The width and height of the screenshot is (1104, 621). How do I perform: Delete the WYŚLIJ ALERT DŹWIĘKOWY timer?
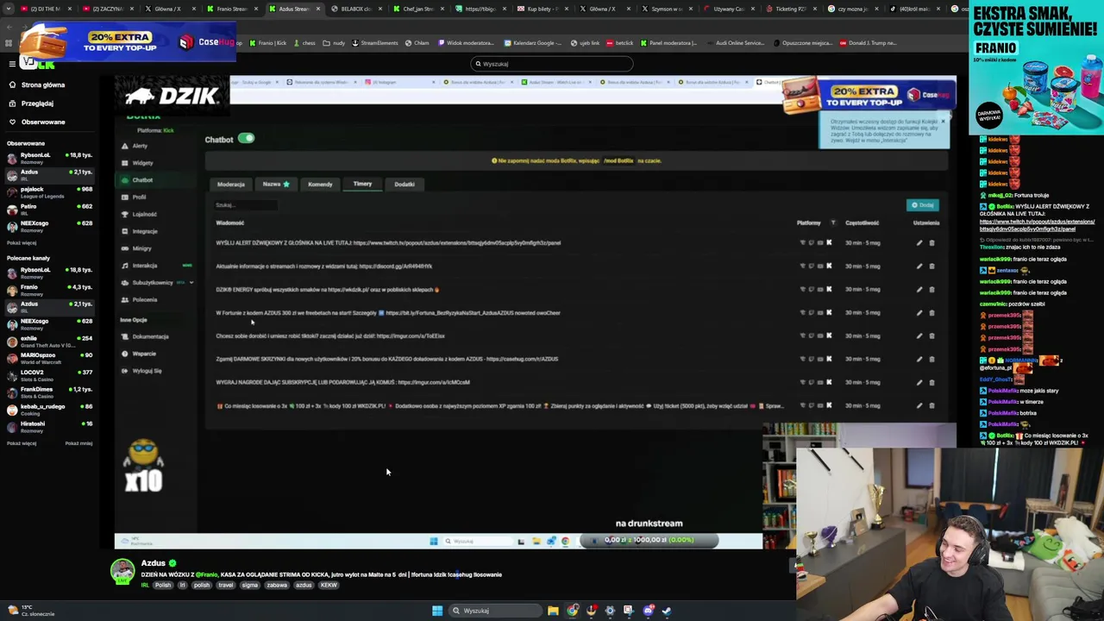pyautogui.click(x=931, y=243)
